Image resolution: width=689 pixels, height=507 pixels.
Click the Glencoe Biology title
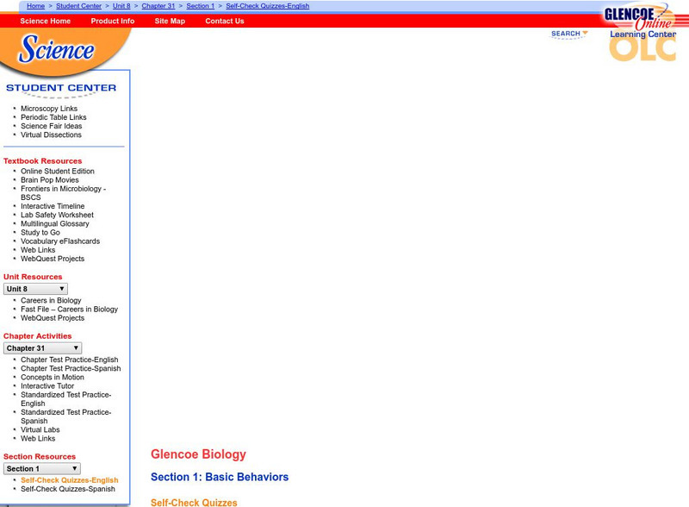(198, 454)
